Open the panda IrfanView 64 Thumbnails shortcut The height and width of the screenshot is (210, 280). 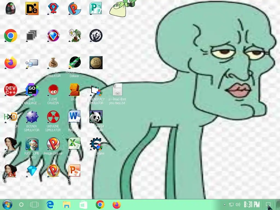96,117
